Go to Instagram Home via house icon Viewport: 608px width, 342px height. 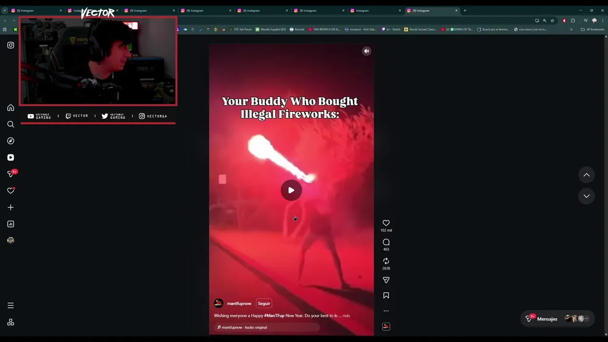click(10, 108)
